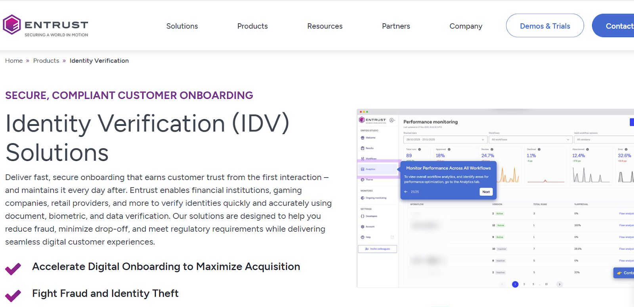
Task: Open the Solutions menu
Action: click(182, 26)
